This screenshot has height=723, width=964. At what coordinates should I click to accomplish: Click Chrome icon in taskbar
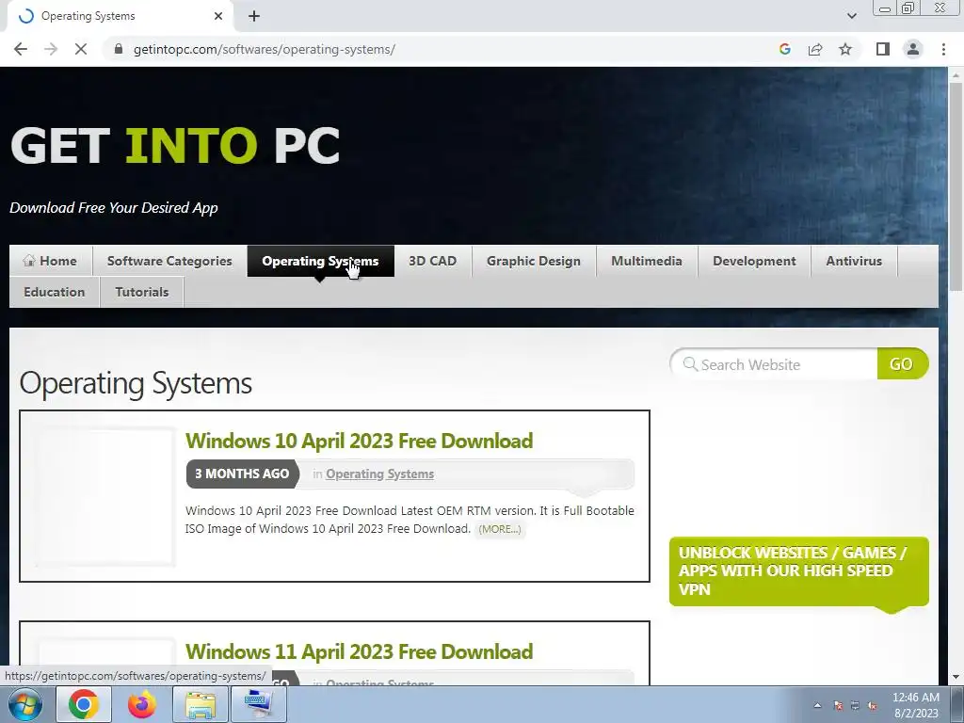point(84,704)
